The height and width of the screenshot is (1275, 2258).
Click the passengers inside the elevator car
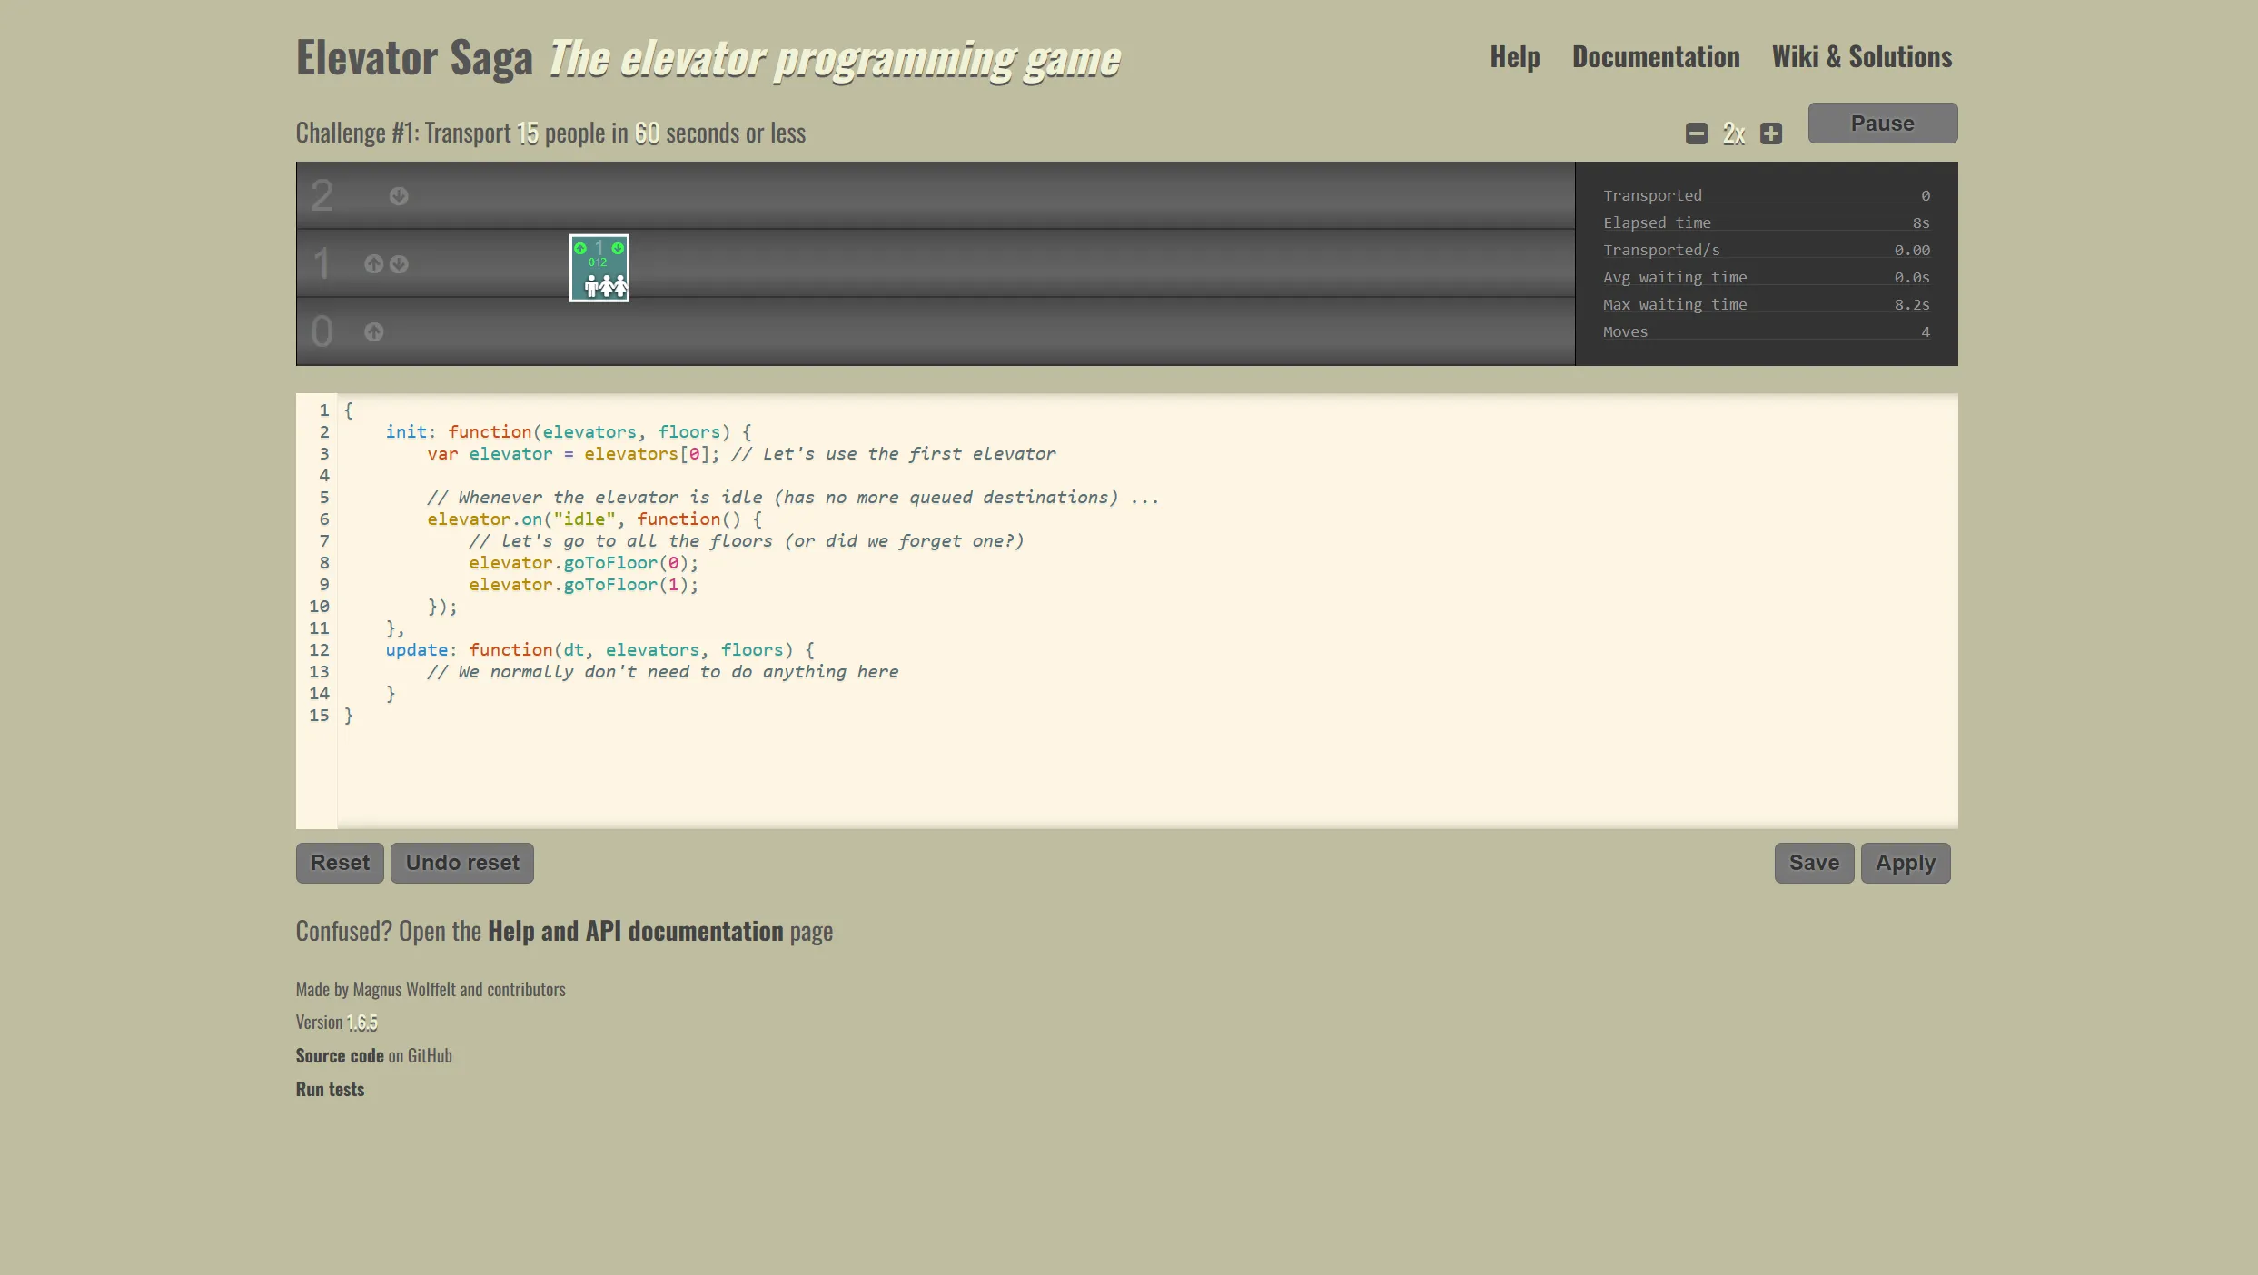tap(605, 287)
